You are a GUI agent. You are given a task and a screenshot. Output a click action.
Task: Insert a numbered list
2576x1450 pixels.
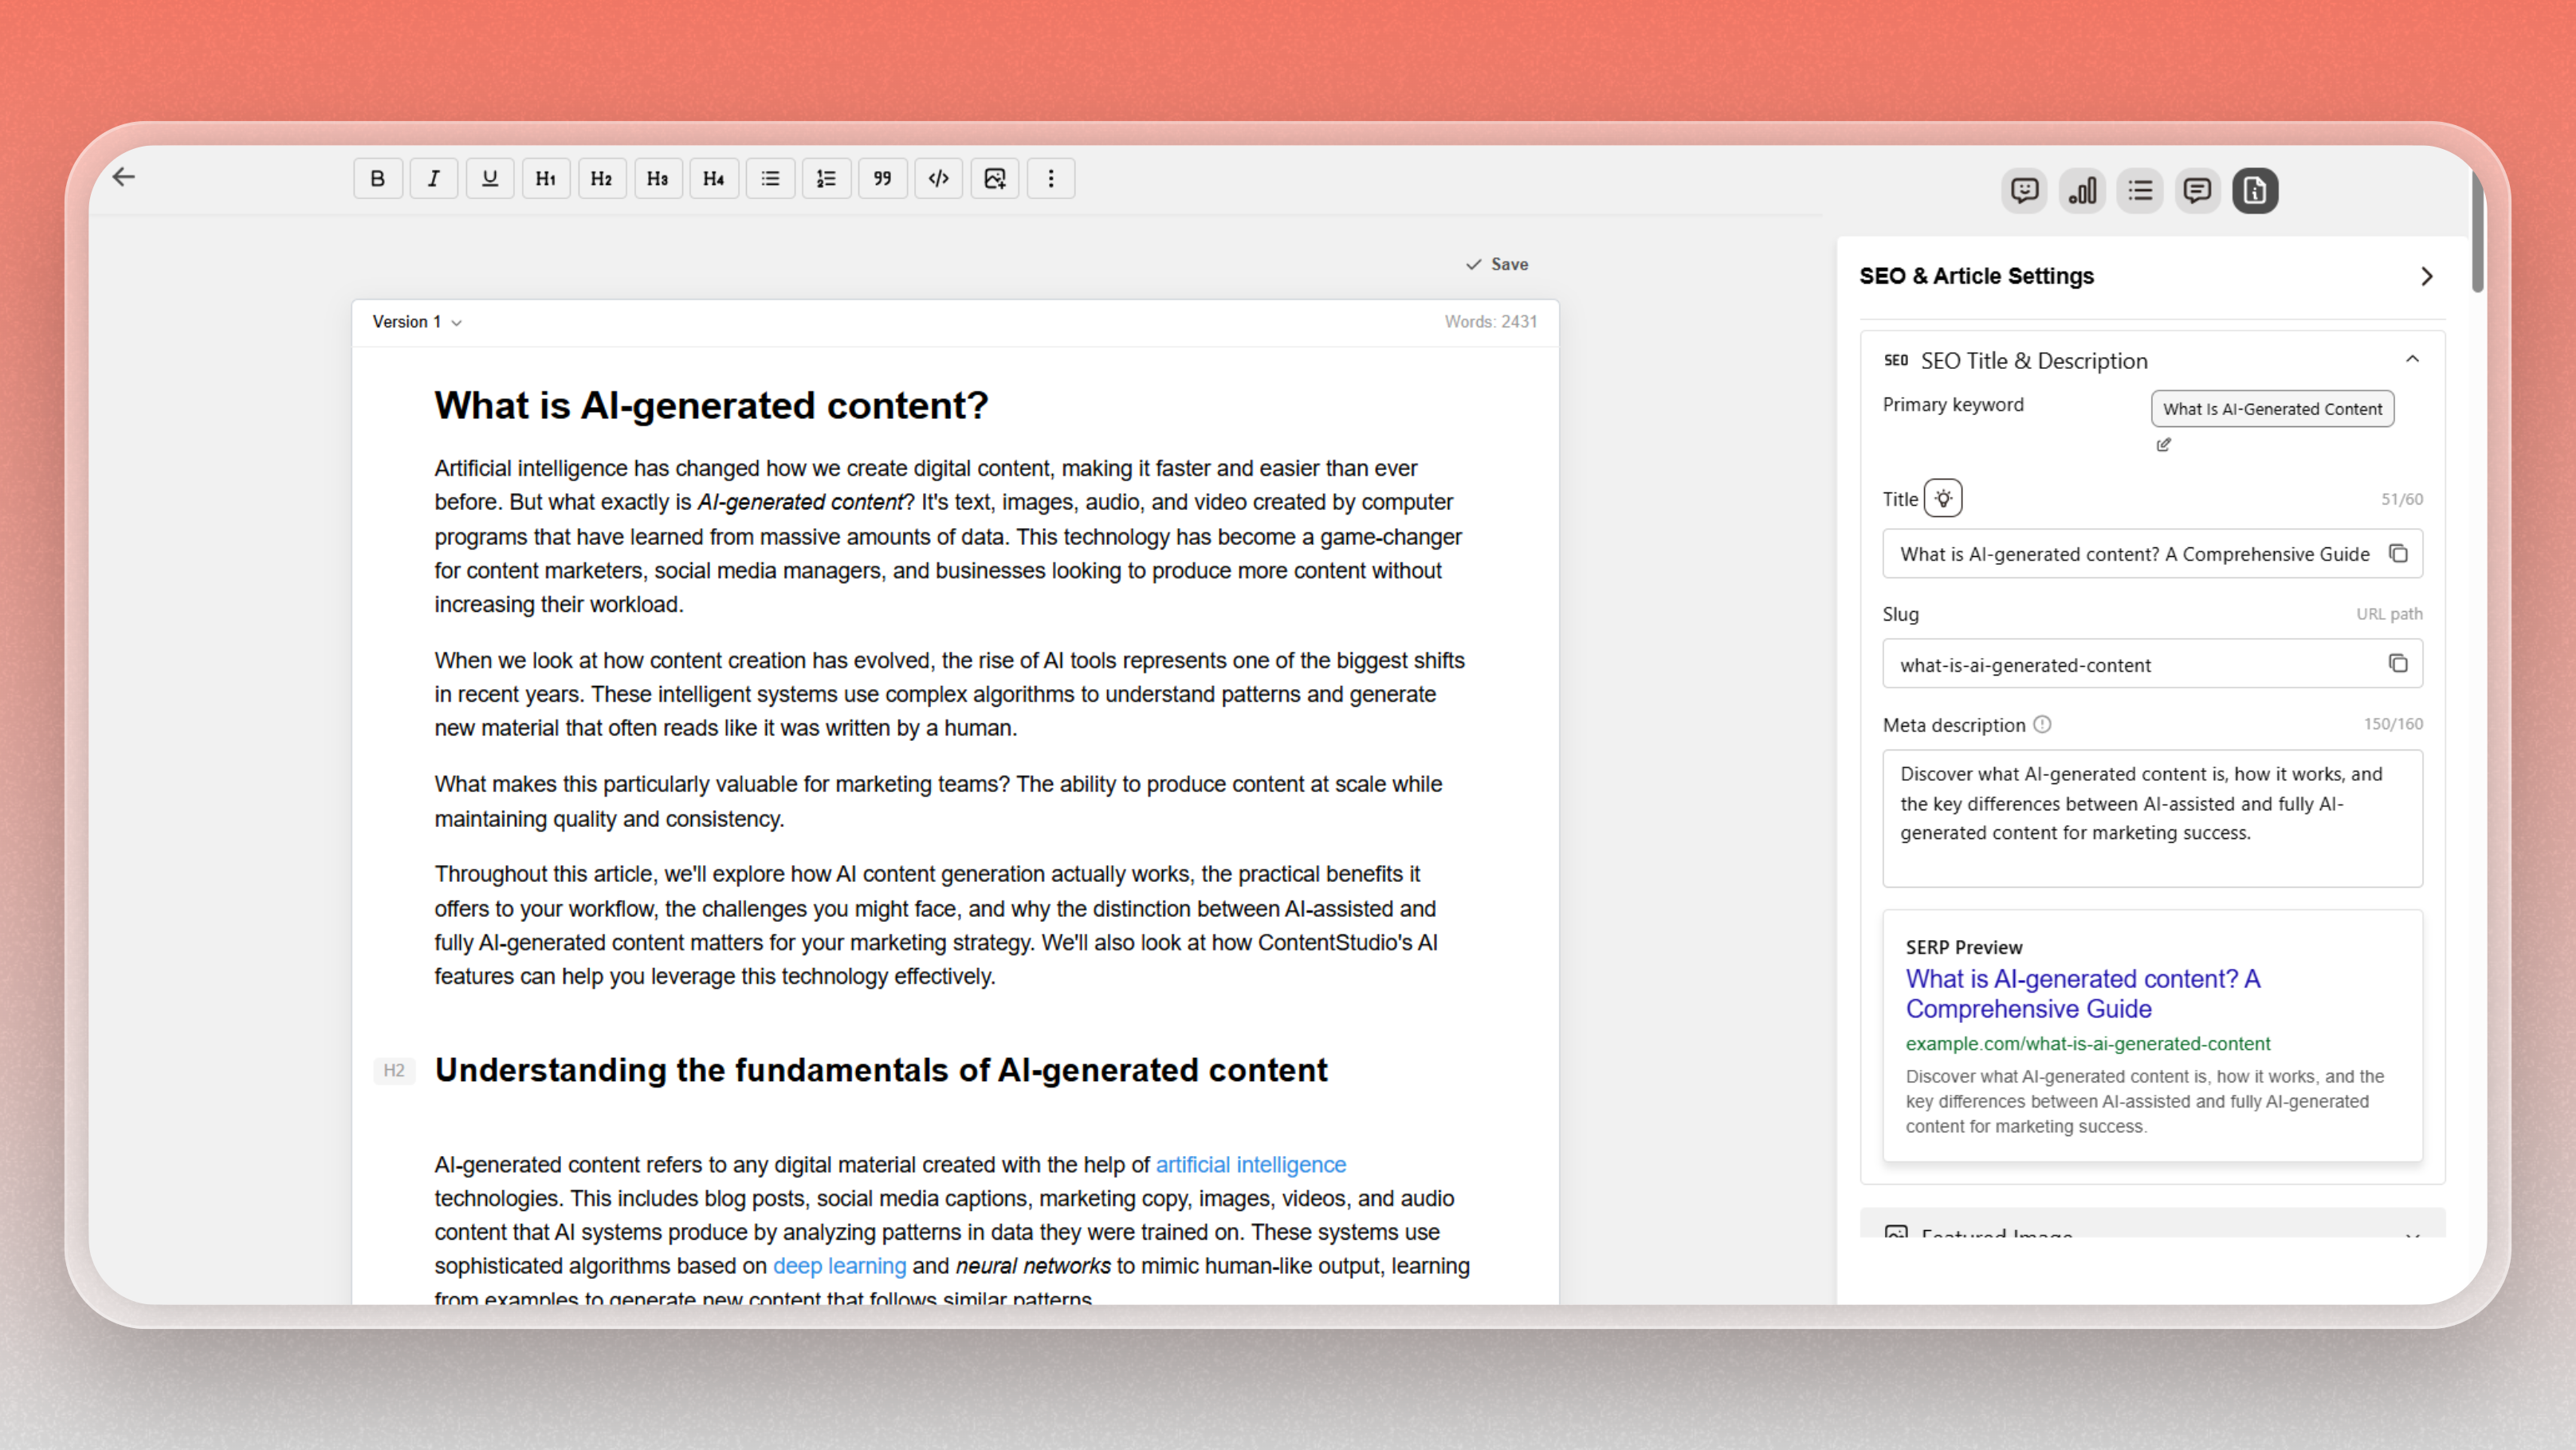click(826, 179)
